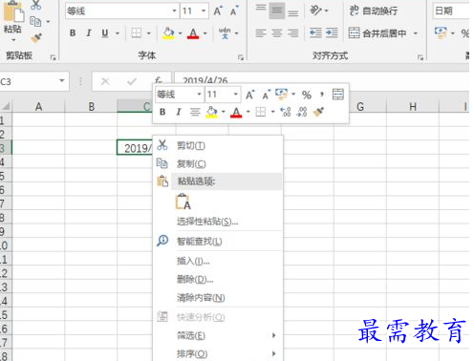Choose Cut (剪切) from context menu
The height and width of the screenshot is (361, 474).
pos(218,145)
